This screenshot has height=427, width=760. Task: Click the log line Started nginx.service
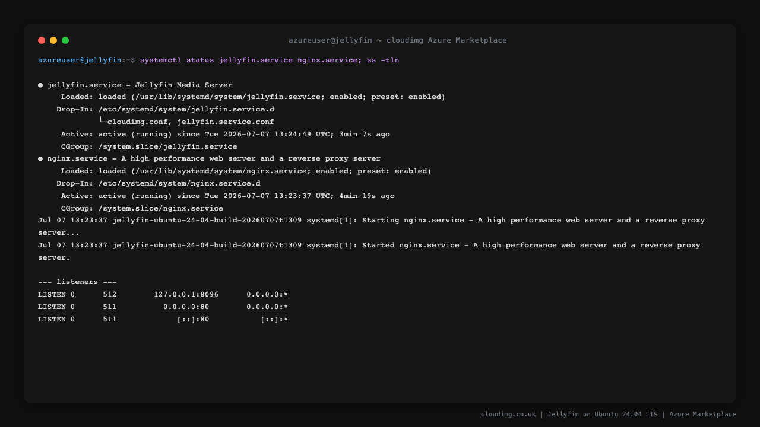click(369, 251)
